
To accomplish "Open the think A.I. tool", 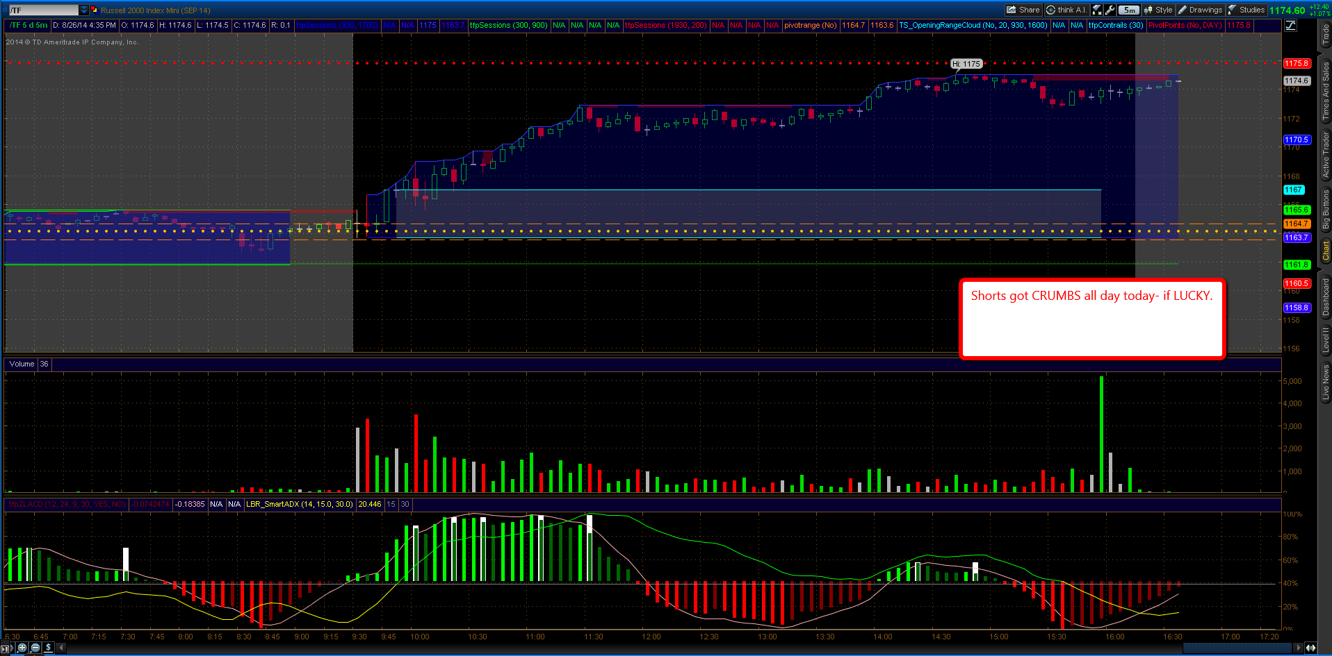I will 1066,10.
